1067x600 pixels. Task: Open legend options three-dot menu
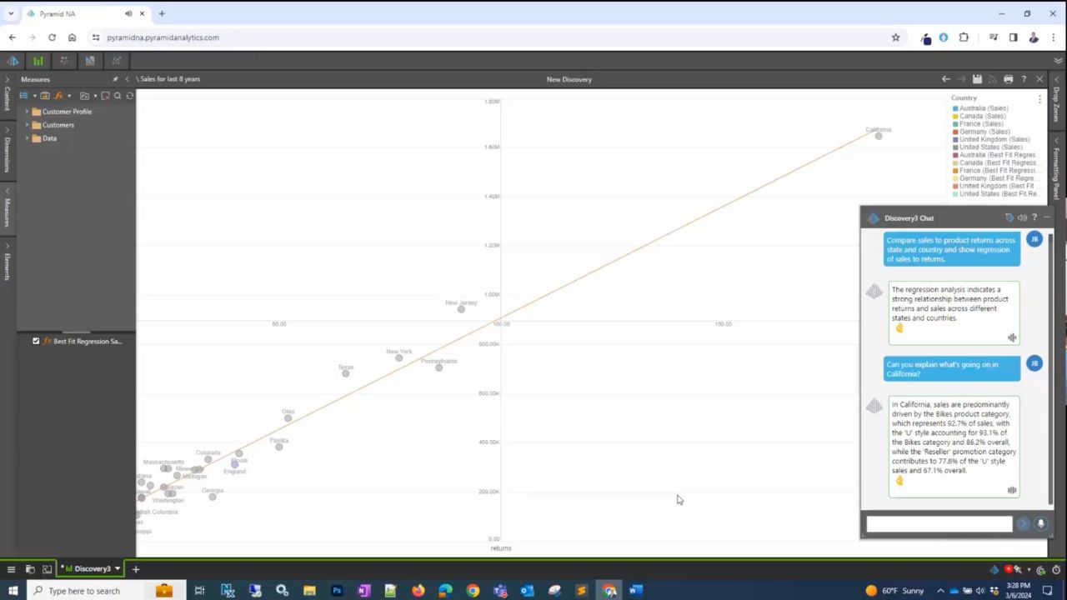coord(1039,99)
